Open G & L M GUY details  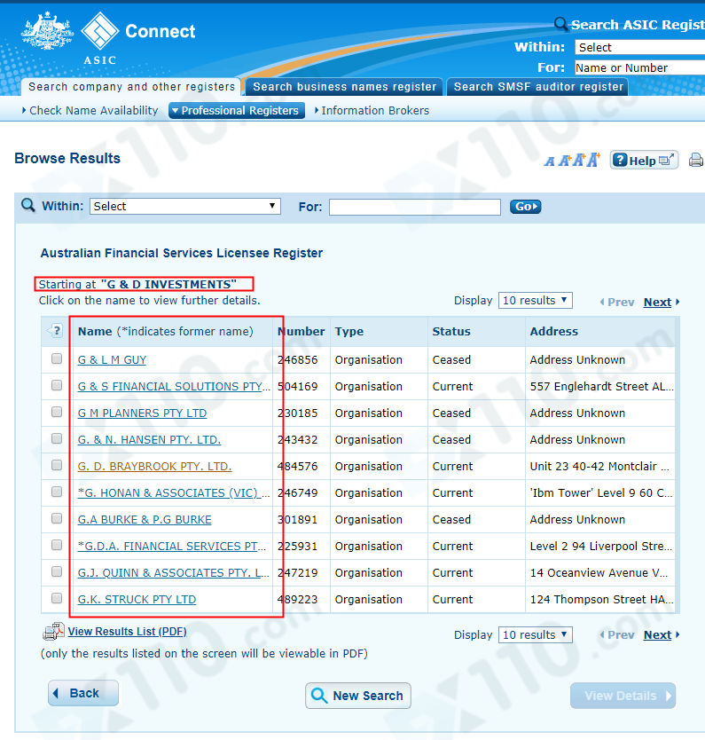[112, 360]
